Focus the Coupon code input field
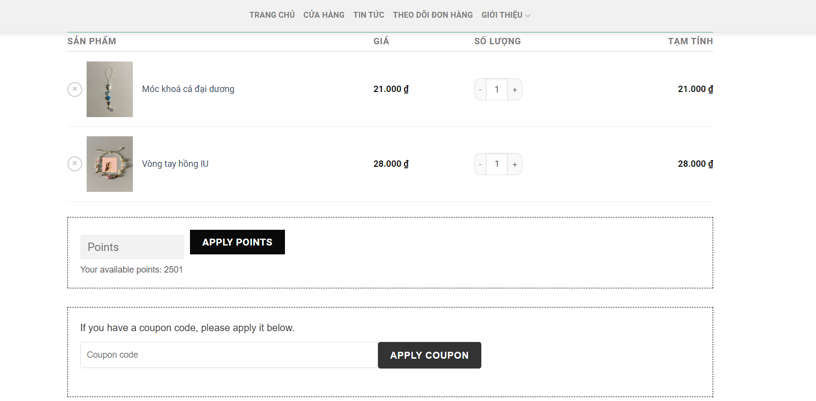 229,355
